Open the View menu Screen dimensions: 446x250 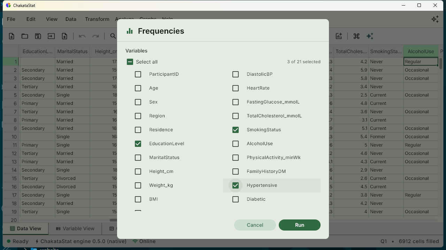pos(52,19)
